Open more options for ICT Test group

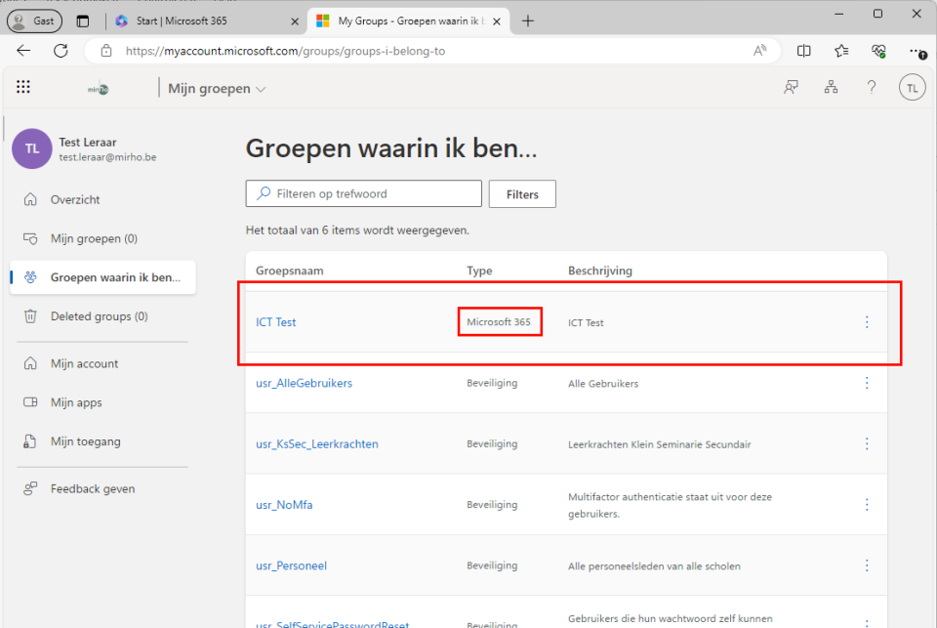867,322
